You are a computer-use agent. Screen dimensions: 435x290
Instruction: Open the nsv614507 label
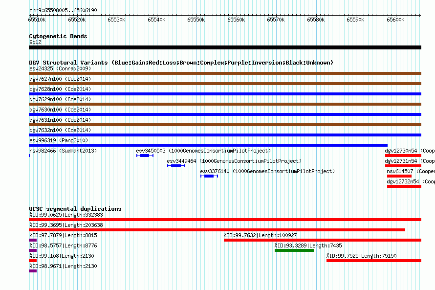pyautogui.click(x=411, y=171)
